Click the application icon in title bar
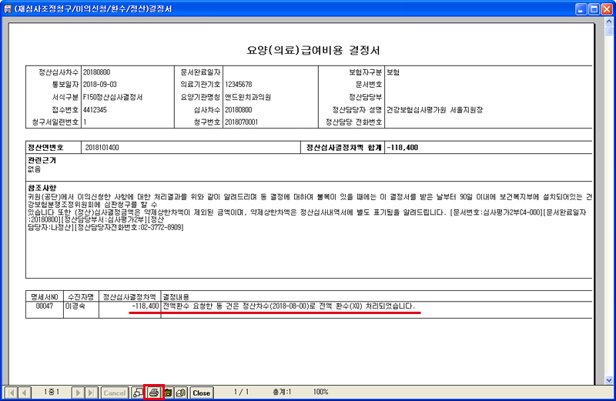616x401 pixels. (x=8, y=8)
